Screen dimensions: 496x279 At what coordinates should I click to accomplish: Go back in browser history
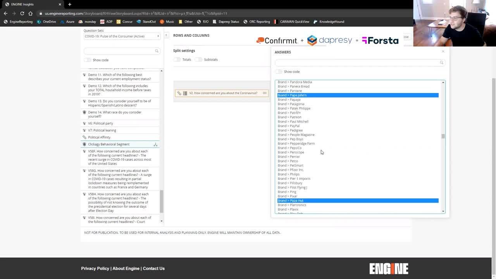(5, 13)
